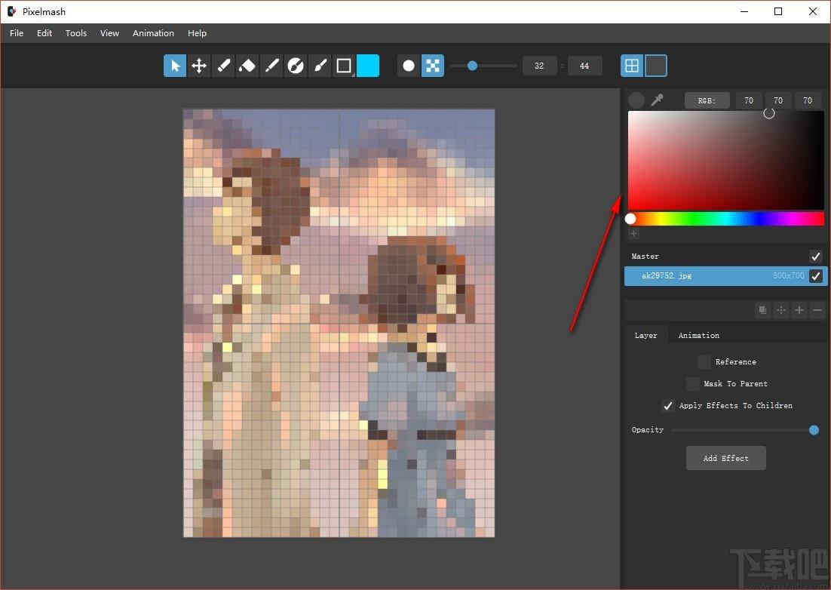Add current color to palette with small plus
The height and width of the screenshot is (590, 831).
(634, 233)
